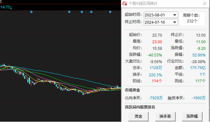Click the 14.75 price label with down arrow
Viewport: 210px width, 122px height.
coord(6,7)
